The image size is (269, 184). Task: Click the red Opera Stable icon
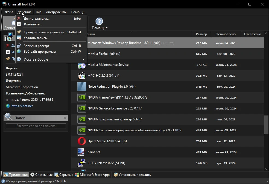(x=82, y=141)
